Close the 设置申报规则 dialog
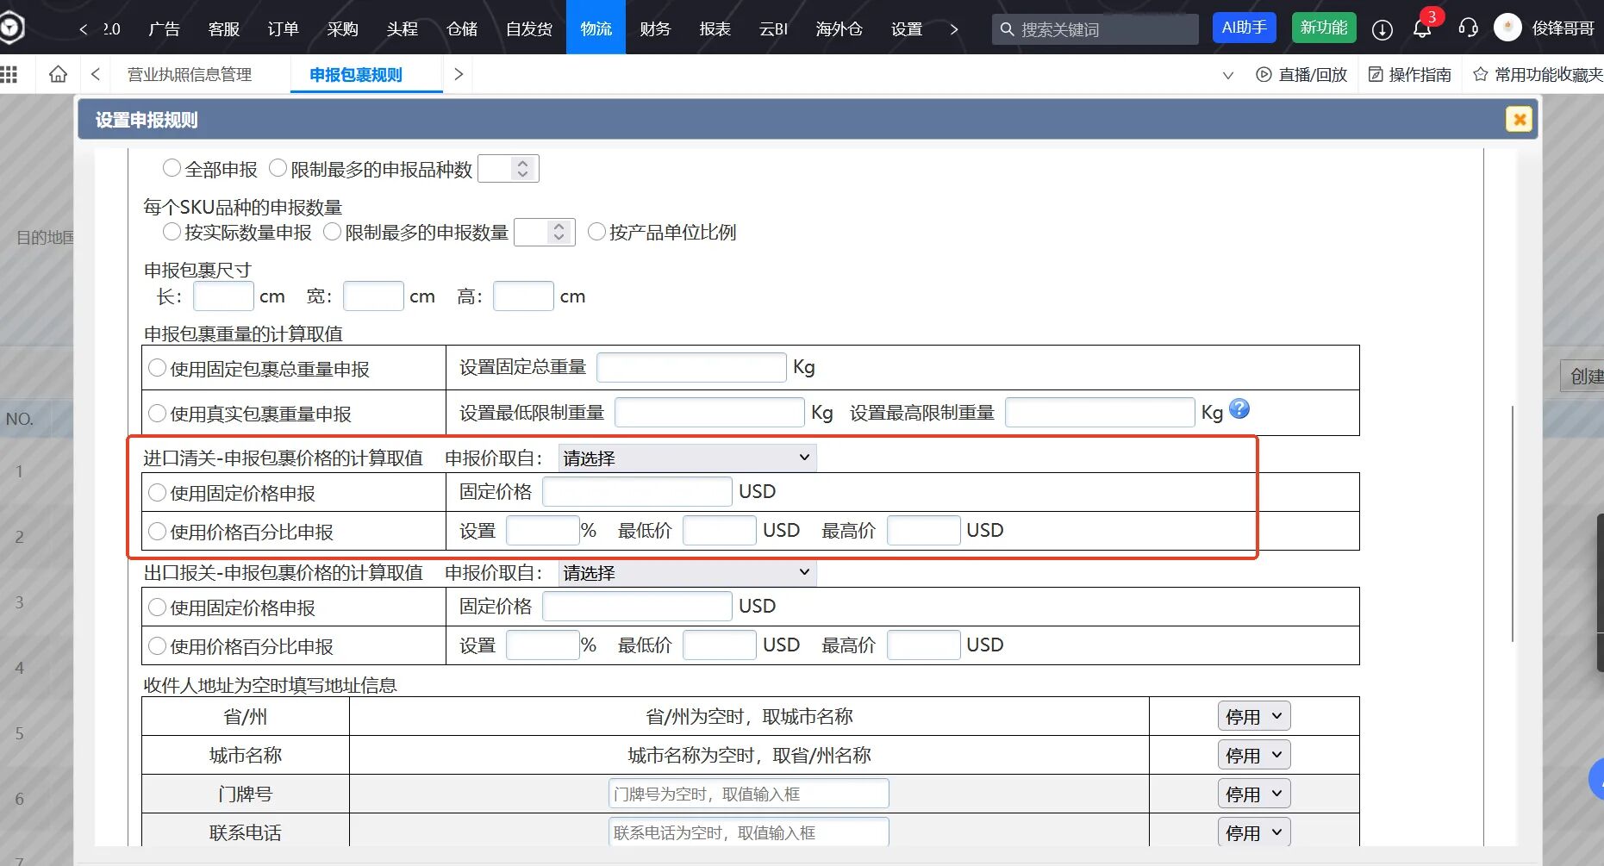The width and height of the screenshot is (1604, 866). coord(1519,119)
